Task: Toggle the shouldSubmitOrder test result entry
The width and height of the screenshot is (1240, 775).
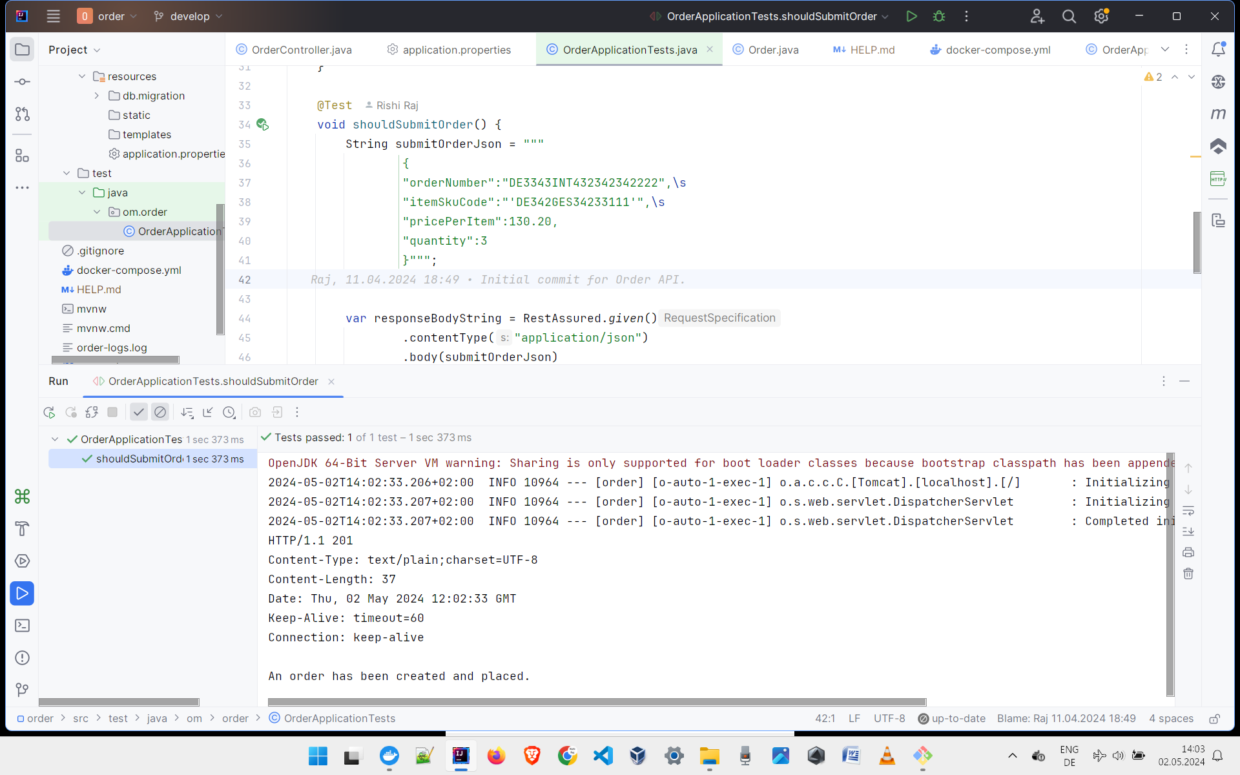Action: tap(138, 458)
